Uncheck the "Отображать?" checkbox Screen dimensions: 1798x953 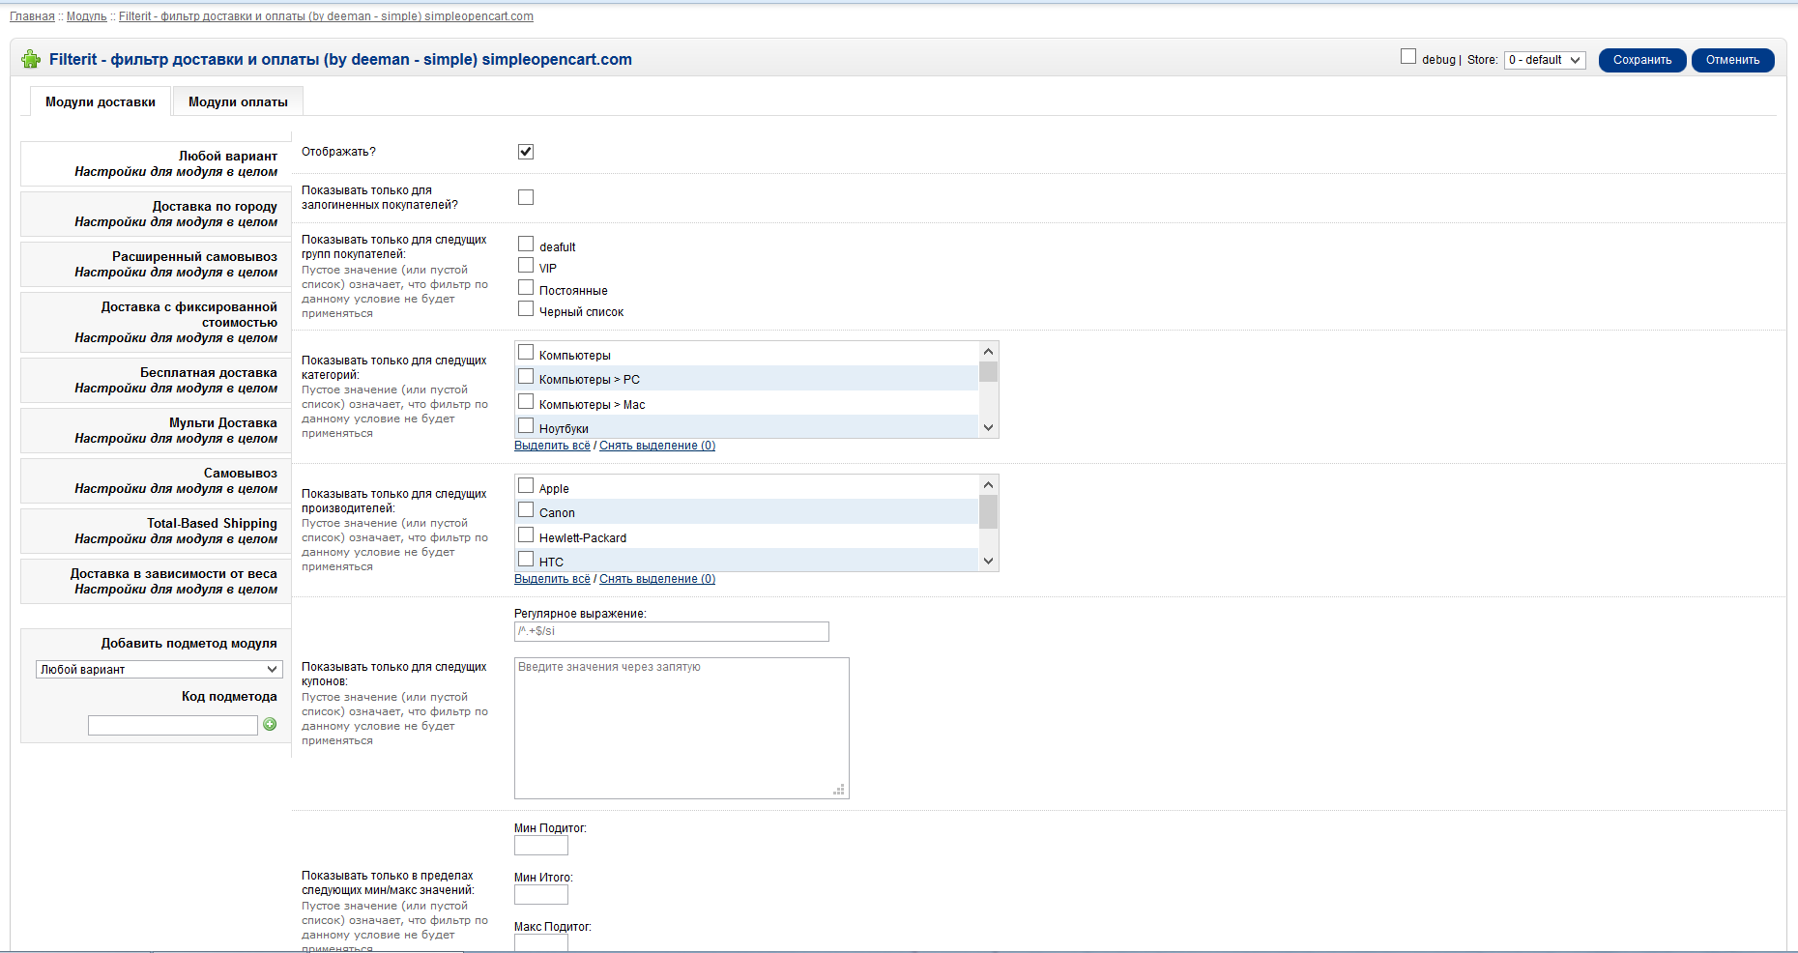click(525, 151)
